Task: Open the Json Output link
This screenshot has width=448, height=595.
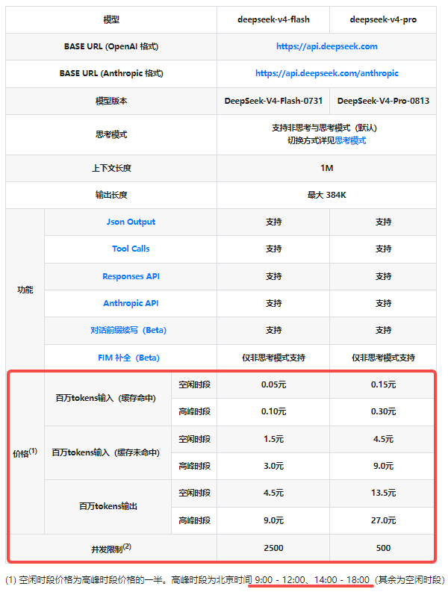Action: [x=131, y=222]
